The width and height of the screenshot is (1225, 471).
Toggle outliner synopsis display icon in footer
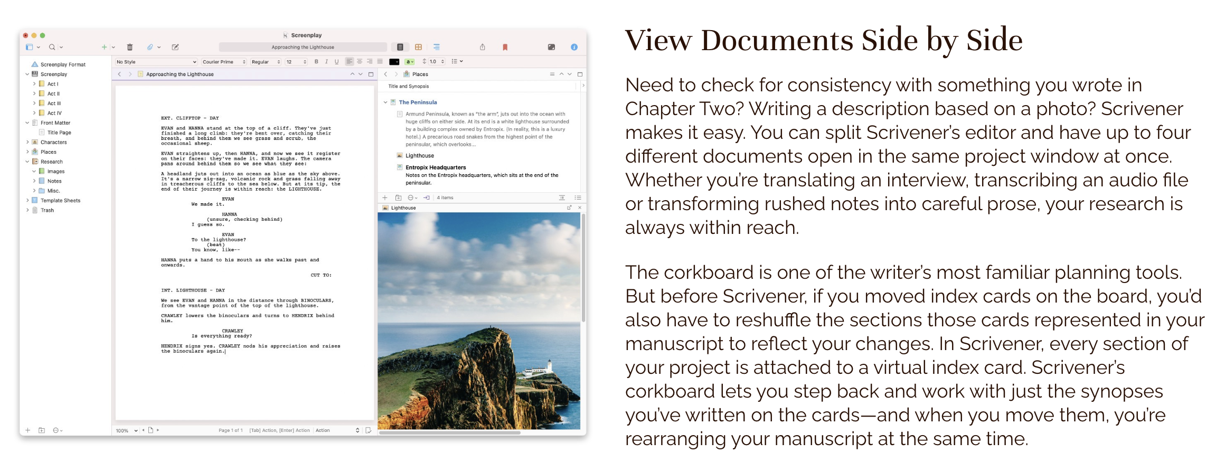[562, 198]
